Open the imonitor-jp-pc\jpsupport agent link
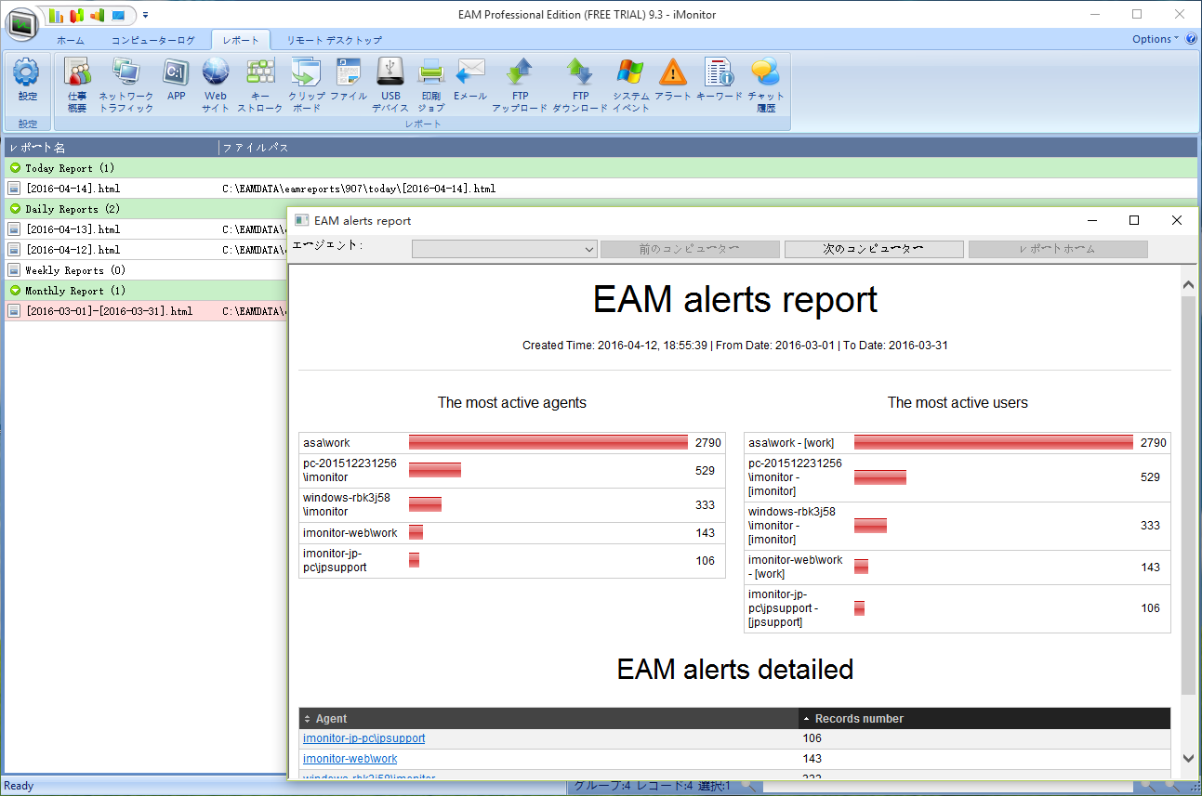The width and height of the screenshot is (1202, 796). click(x=363, y=738)
